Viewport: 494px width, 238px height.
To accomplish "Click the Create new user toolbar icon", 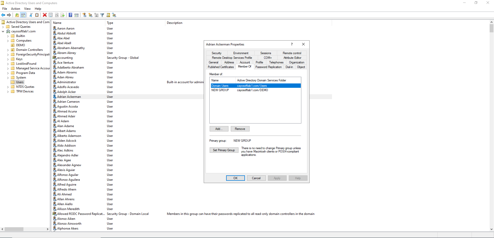I will (x=84, y=15).
